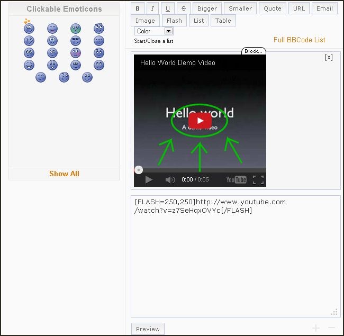Open the Color dropdown
Image resolution: width=344 pixels, height=336 pixels.
(x=153, y=31)
